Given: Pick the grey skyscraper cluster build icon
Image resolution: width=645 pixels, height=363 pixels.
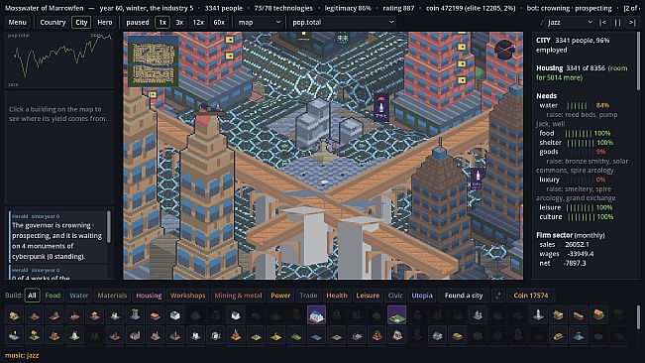Looking at the screenshot, I should coord(478,315).
